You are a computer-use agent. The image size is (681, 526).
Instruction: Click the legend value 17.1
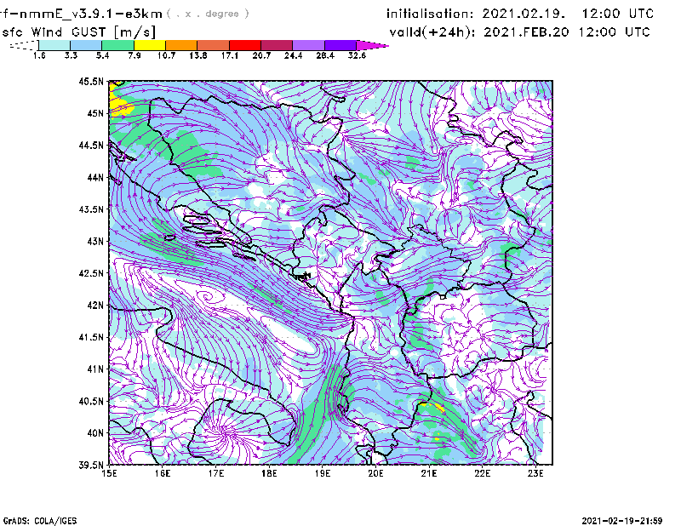(x=230, y=55)
